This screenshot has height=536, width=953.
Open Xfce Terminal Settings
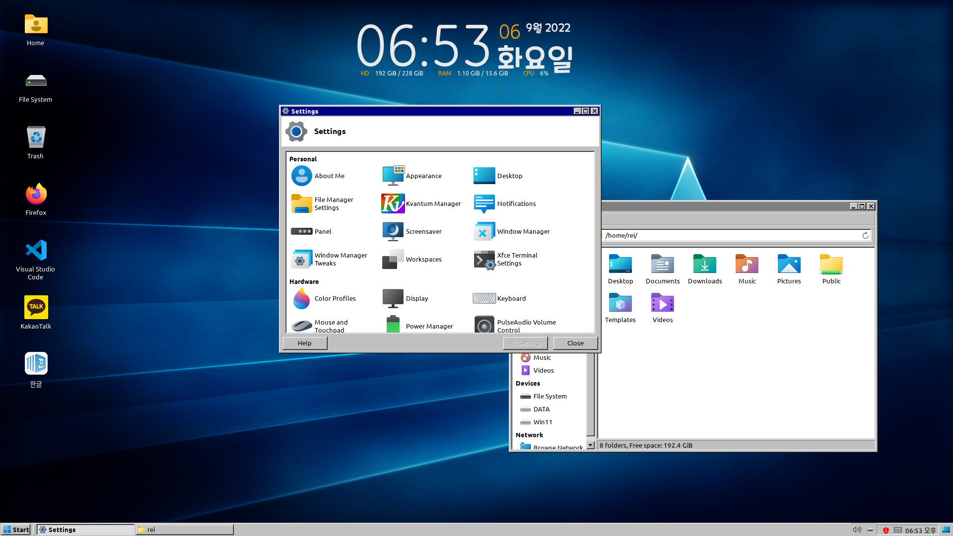[484, 259]
